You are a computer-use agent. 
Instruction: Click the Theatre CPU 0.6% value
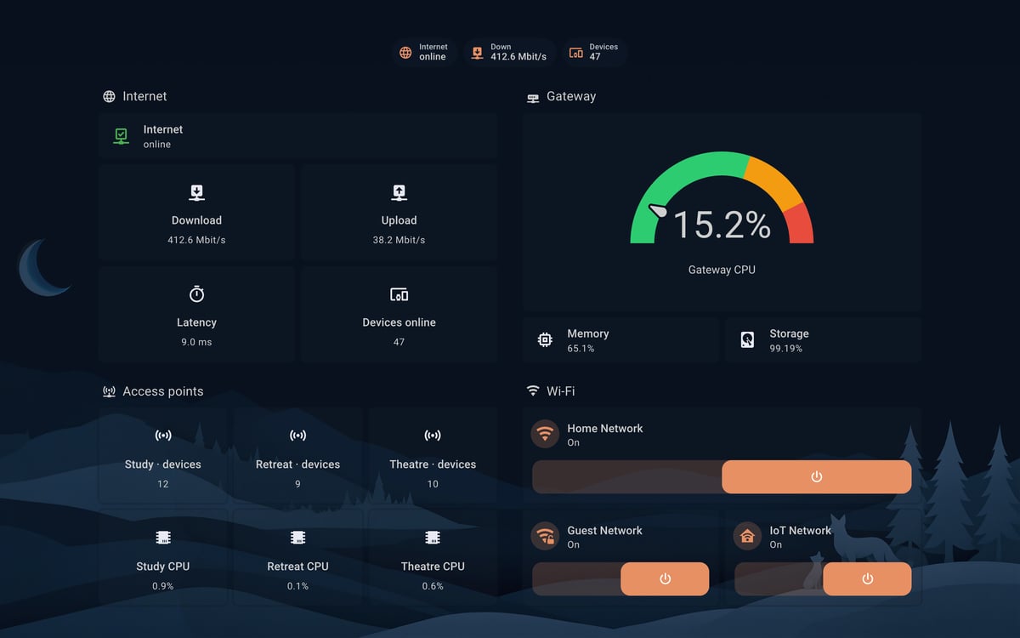[433, 586]
